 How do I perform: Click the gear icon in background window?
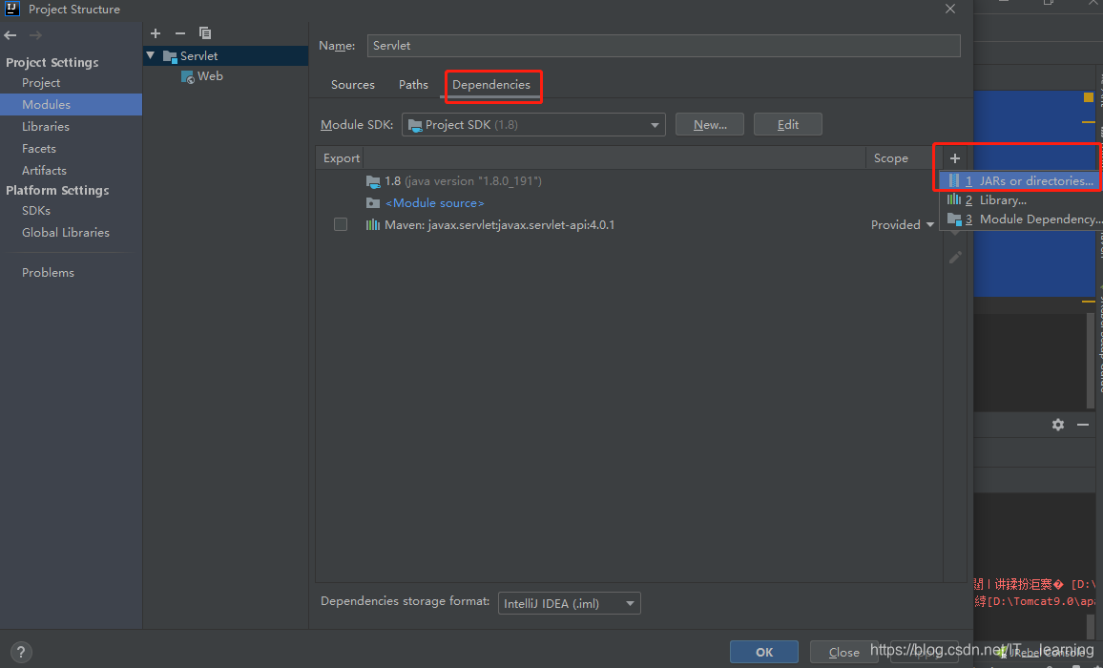1058,425
